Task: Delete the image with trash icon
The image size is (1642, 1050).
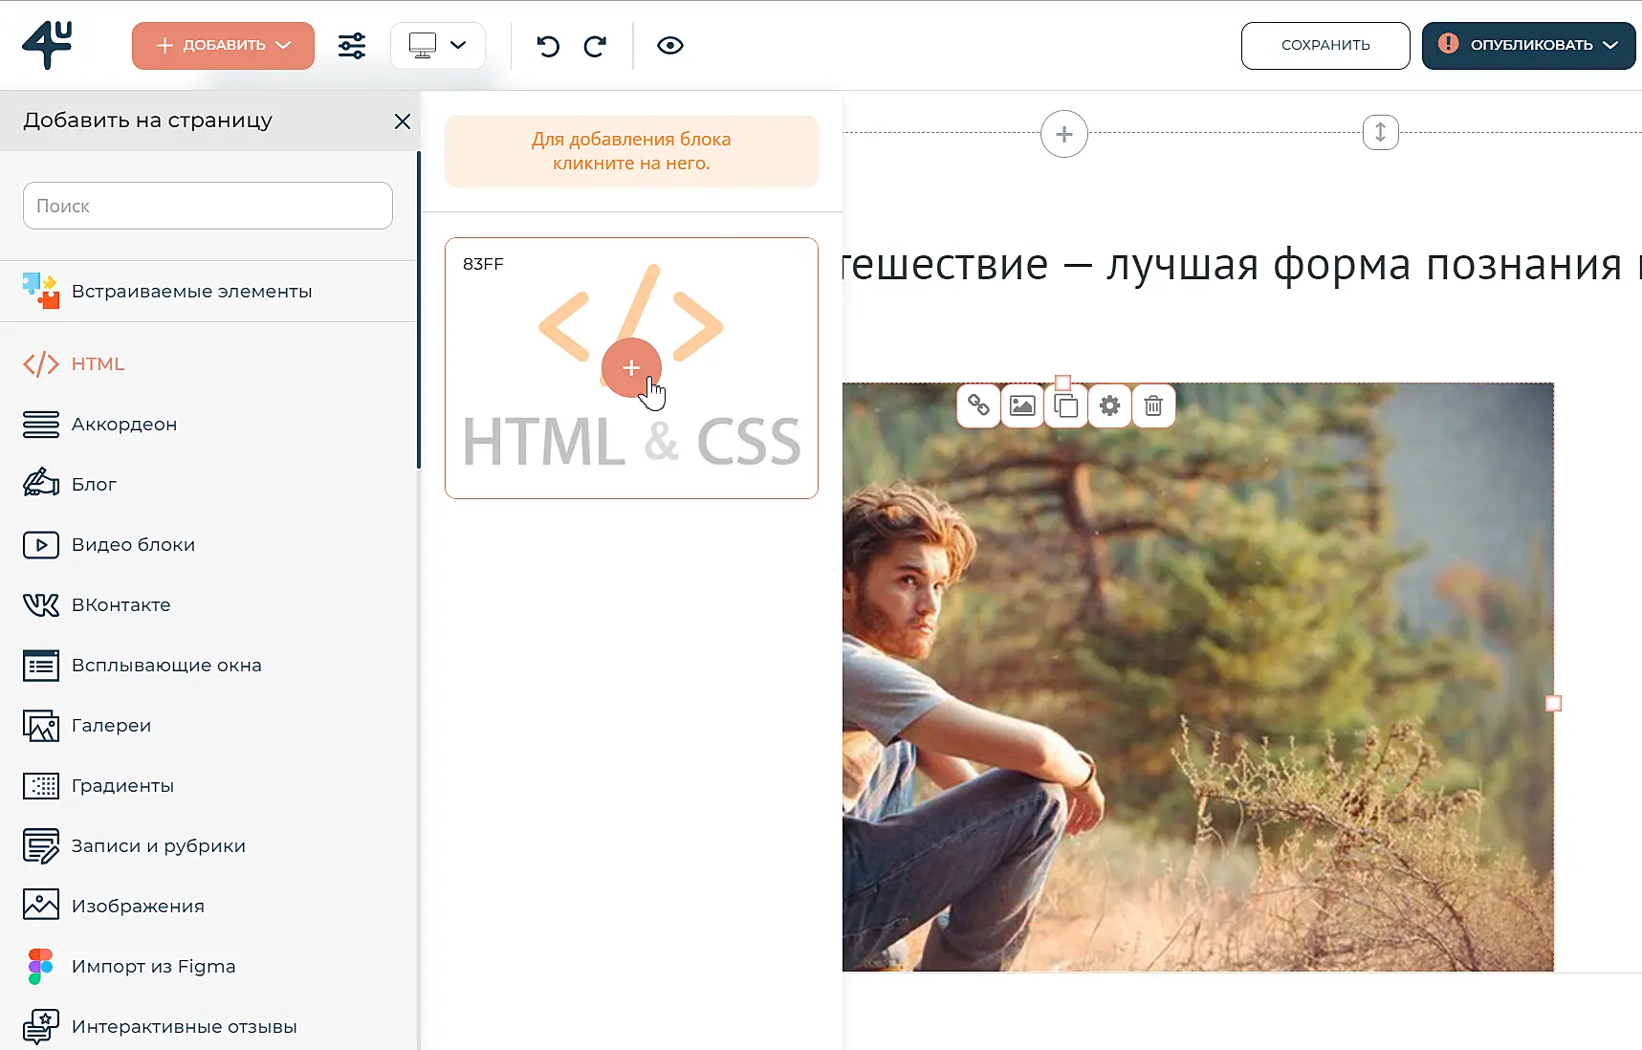Action: coord(1153,405)
